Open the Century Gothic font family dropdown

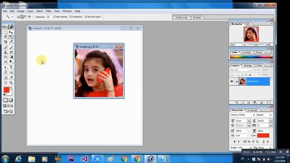coord(254,115)
